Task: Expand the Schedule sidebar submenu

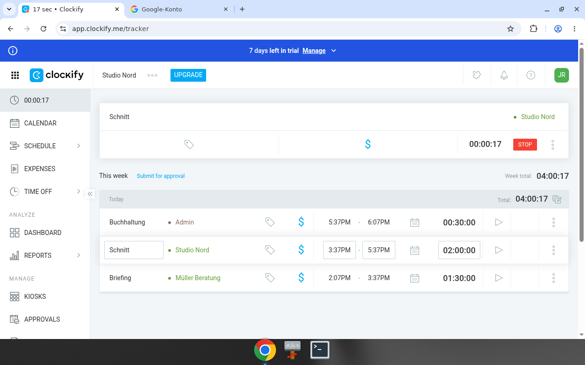Action: [79, 146]
